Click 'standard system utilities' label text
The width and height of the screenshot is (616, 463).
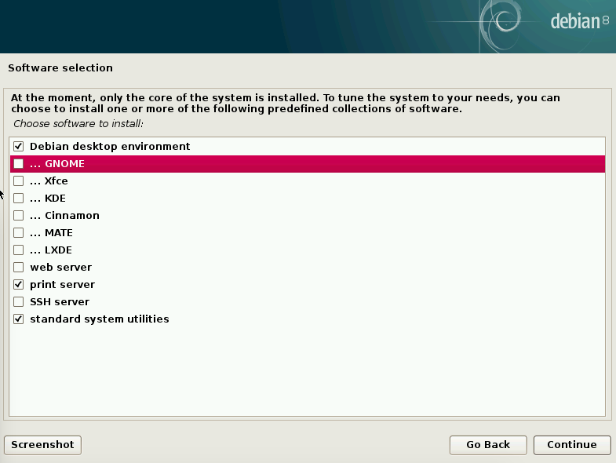[100, 319]
